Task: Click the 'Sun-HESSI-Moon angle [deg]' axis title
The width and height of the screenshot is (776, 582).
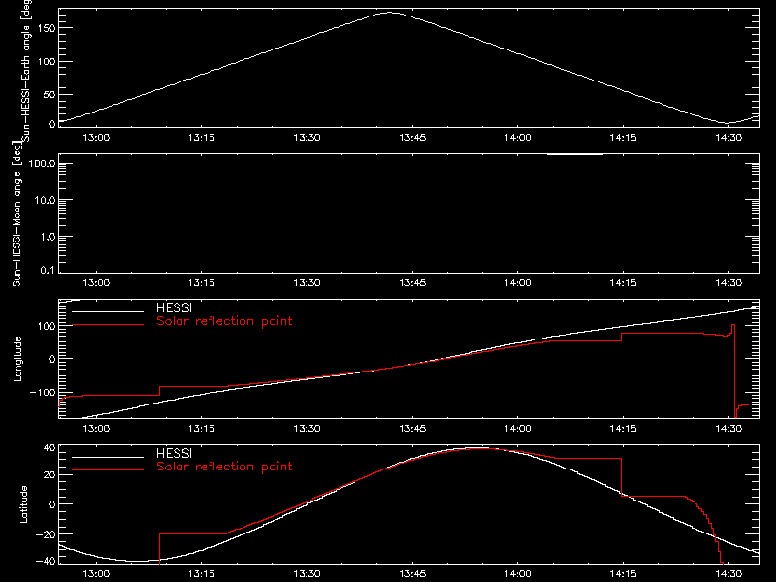Action: pos(17,213)
